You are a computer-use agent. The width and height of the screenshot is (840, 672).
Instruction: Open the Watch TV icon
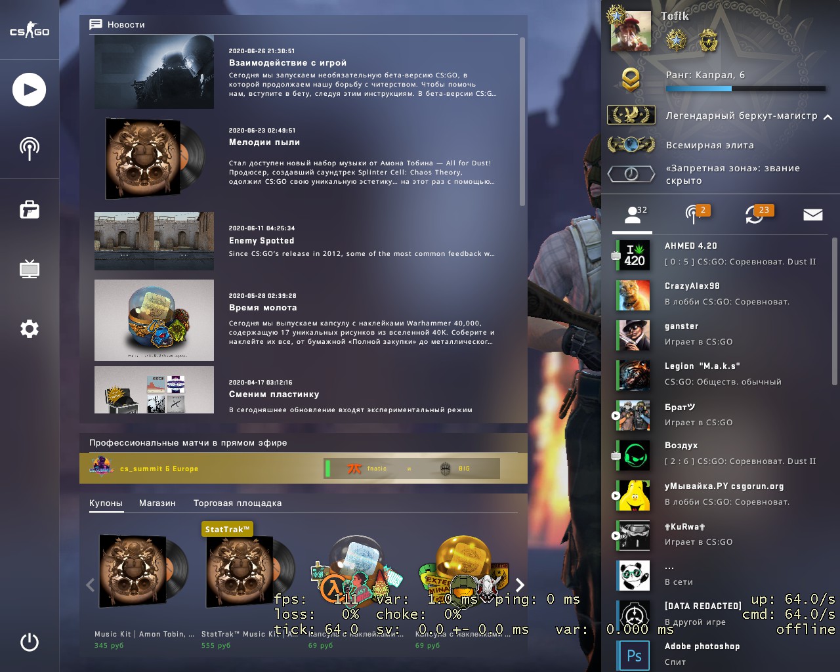(30, 269)
